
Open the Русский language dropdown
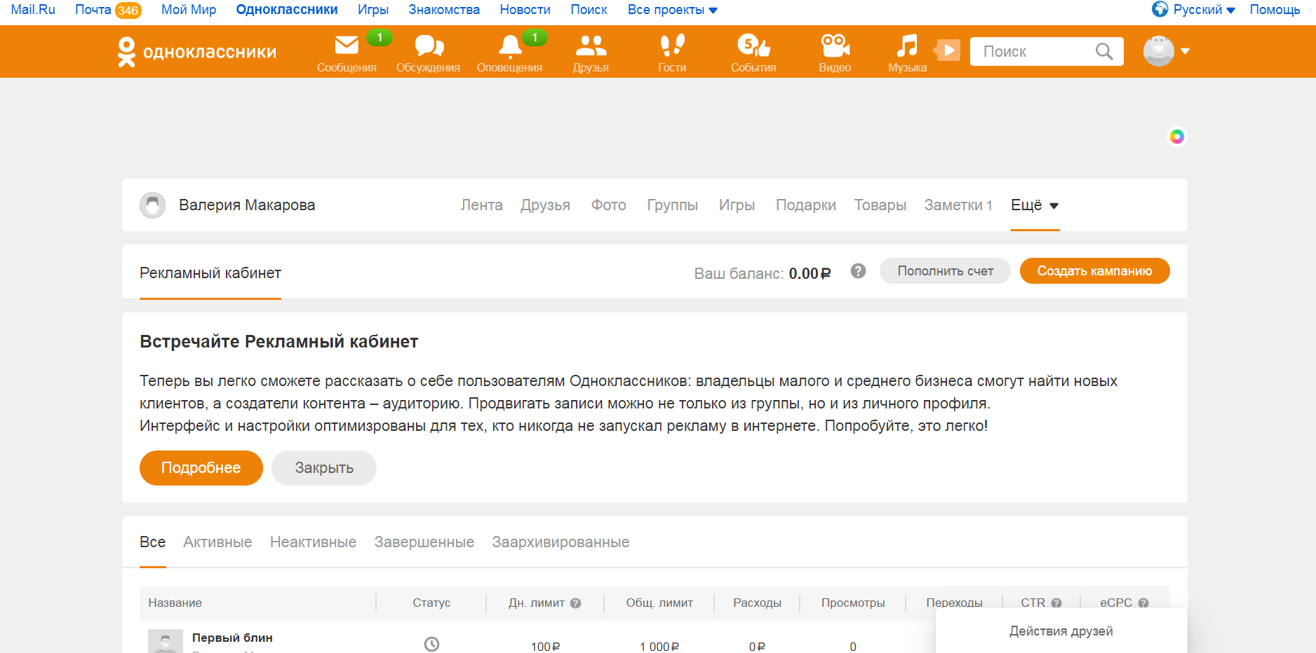[x=1204, y=10]
